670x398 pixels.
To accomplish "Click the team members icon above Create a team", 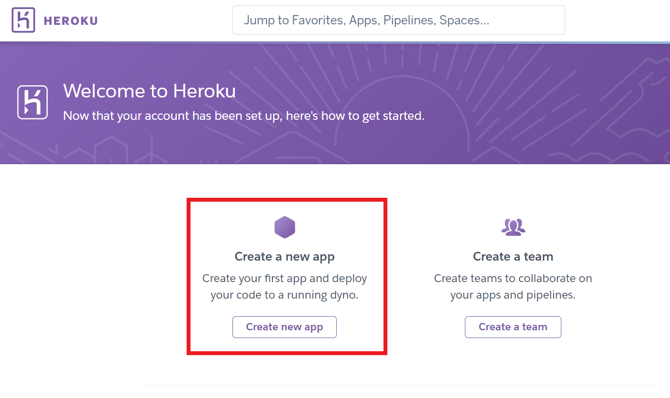I will tap(513, 226).
